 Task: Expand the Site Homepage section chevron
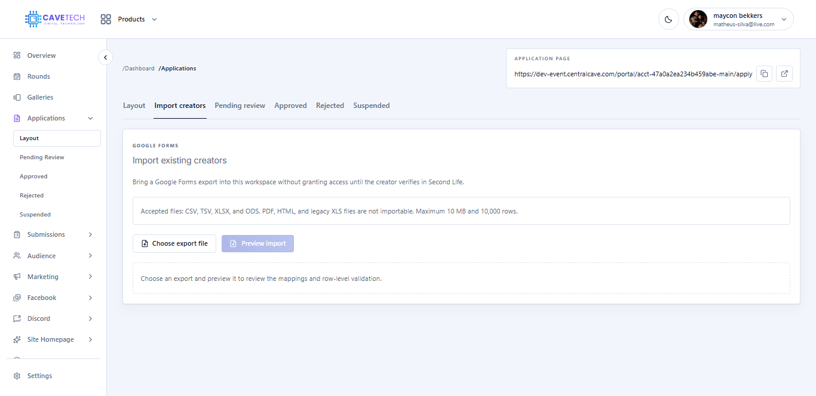[90, 339]
